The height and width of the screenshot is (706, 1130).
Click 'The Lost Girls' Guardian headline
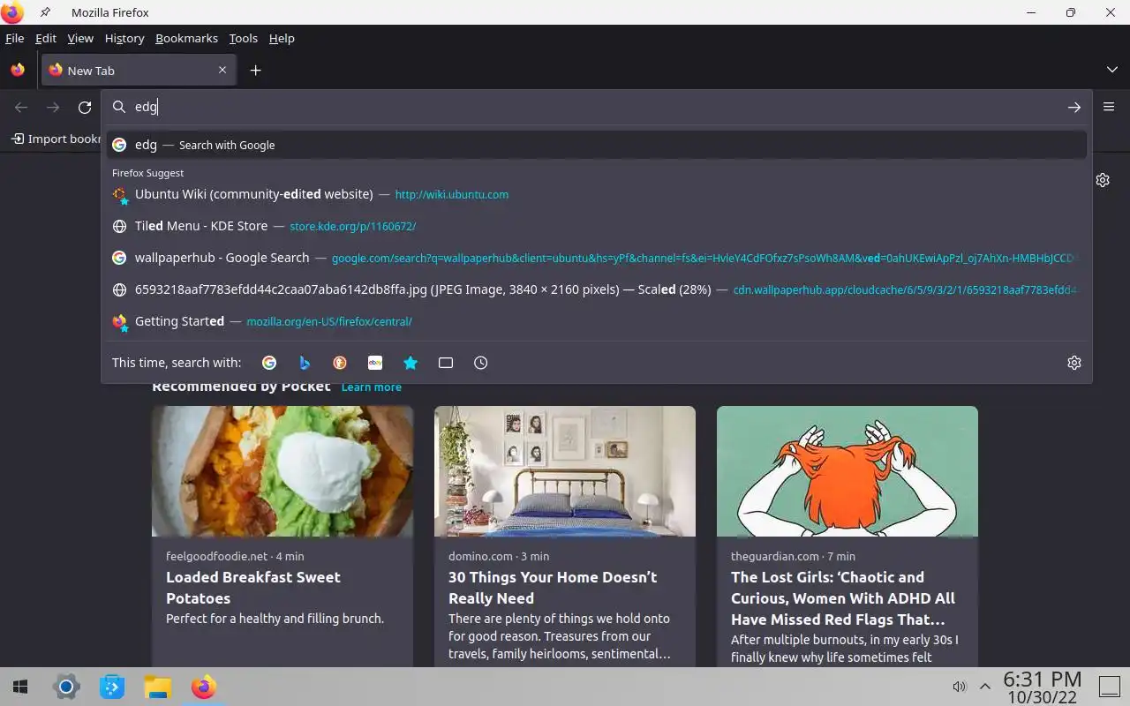pyautogui.click(x=843, y=598)
